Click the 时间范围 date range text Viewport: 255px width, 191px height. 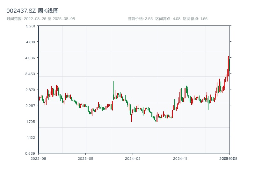click(x=40, y=19)
